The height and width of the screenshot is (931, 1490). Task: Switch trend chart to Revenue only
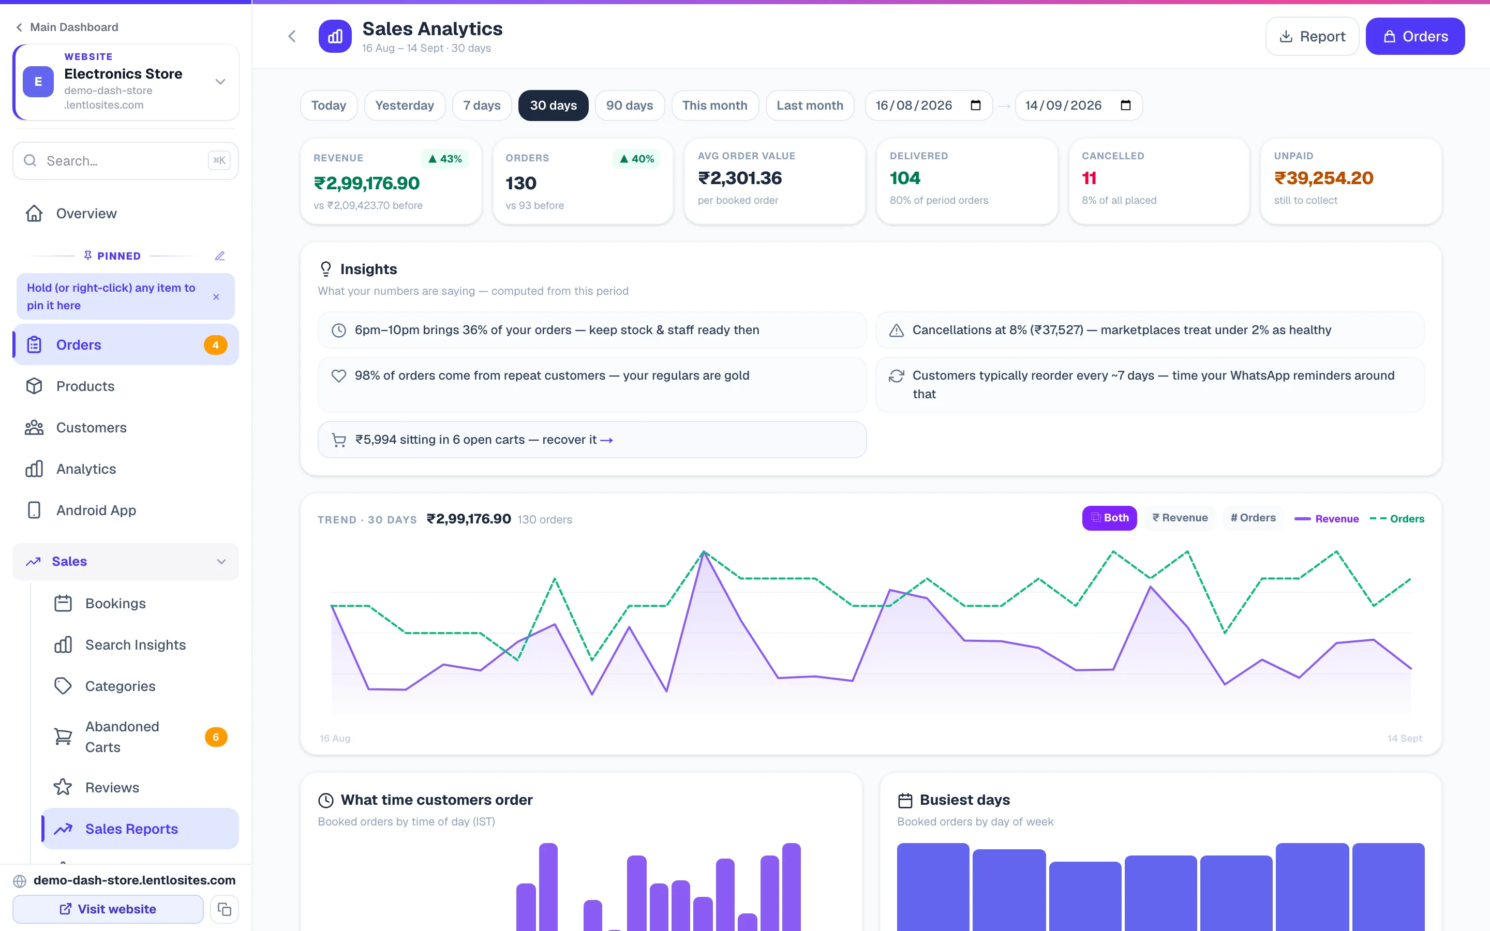point(1180,518)
